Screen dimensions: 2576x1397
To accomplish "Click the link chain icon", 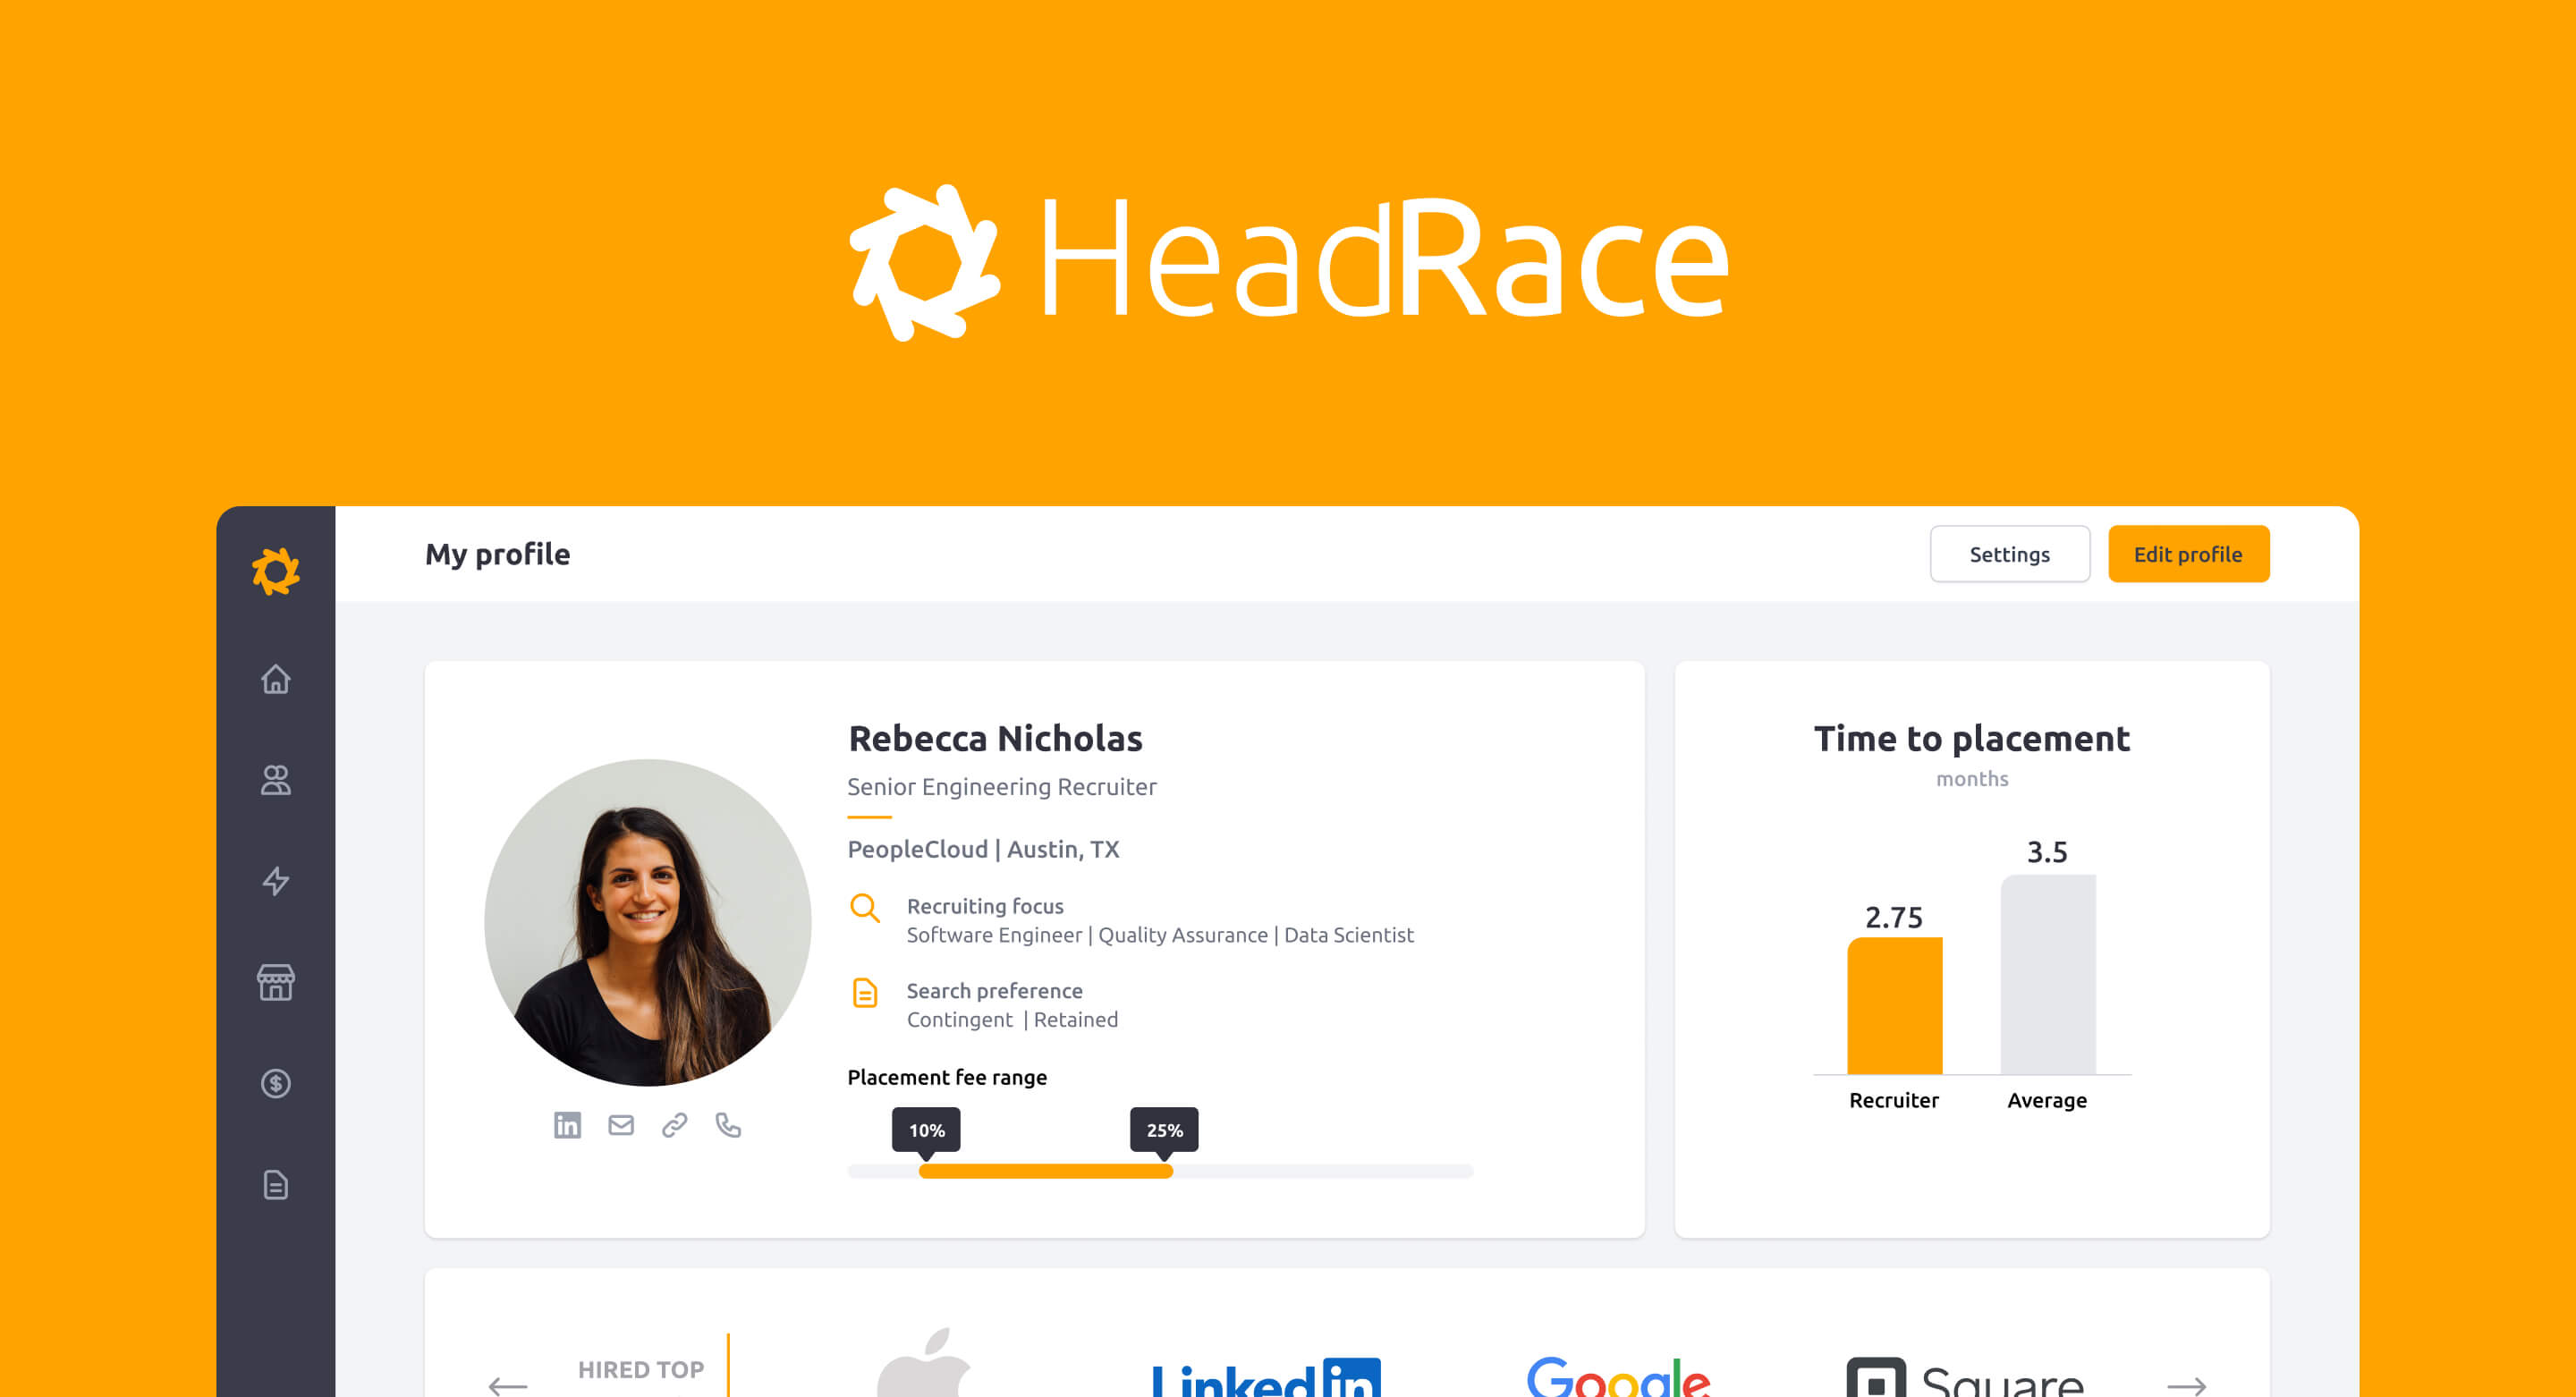I will point(674,1125).
